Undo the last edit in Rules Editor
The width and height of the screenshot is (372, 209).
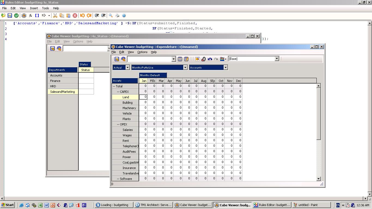point(83,16)
